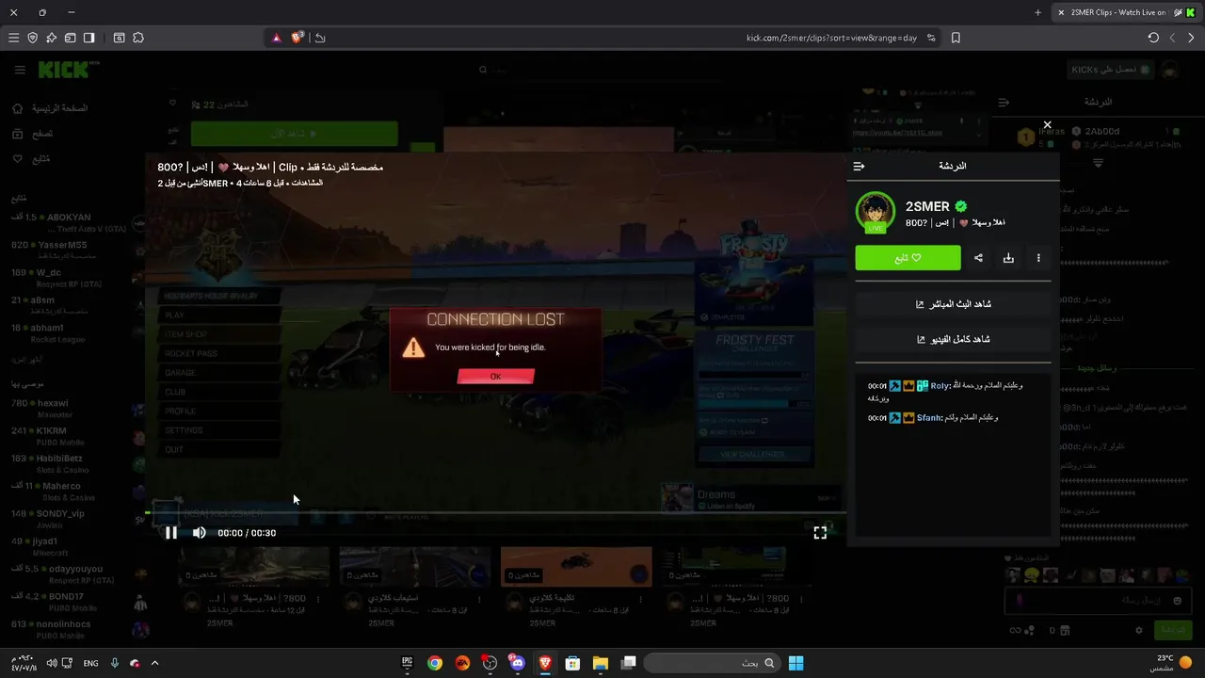Share the clip via share icon
Screen dimensions: 1205x678
tap(978, 258)
